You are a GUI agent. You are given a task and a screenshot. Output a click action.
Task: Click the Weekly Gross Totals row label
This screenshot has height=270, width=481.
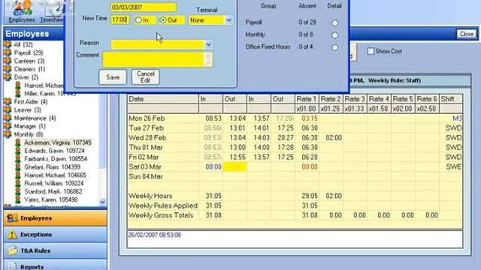point(161,215)
